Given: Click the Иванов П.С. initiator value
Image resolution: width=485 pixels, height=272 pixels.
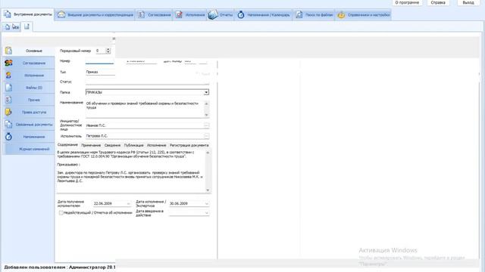Looking at the screenshot, I should pyautogui.click(x=96, y=125).
